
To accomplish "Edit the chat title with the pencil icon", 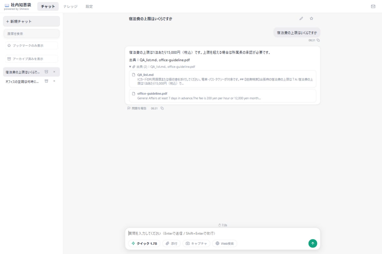I will pos(301,18).
